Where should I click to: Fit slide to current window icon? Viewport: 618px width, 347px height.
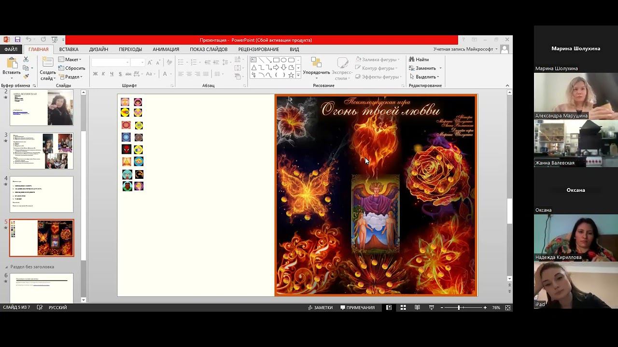[507, 307]
